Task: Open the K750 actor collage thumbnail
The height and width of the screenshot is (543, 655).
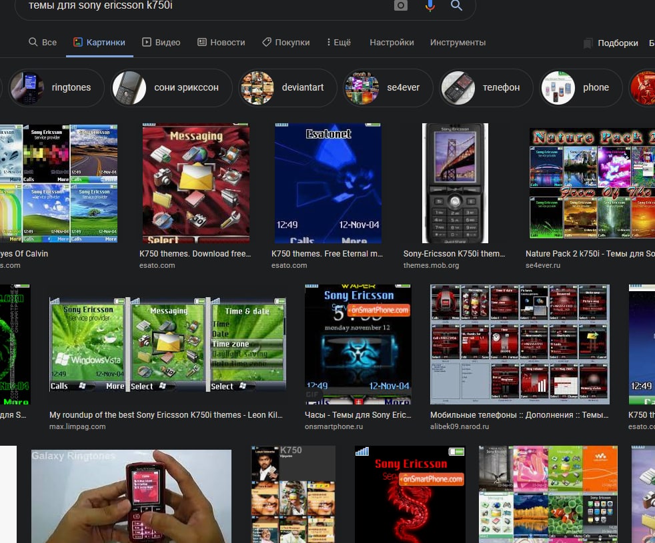Action: tap(293, 494)
